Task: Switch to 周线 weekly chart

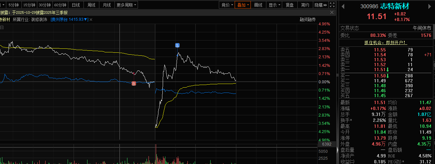Action: pos(91,5)
